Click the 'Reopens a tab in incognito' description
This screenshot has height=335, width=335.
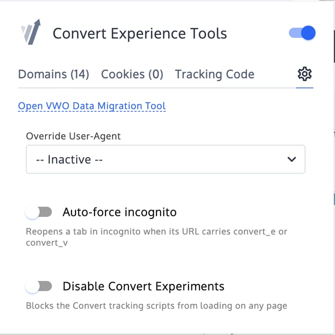156,237
